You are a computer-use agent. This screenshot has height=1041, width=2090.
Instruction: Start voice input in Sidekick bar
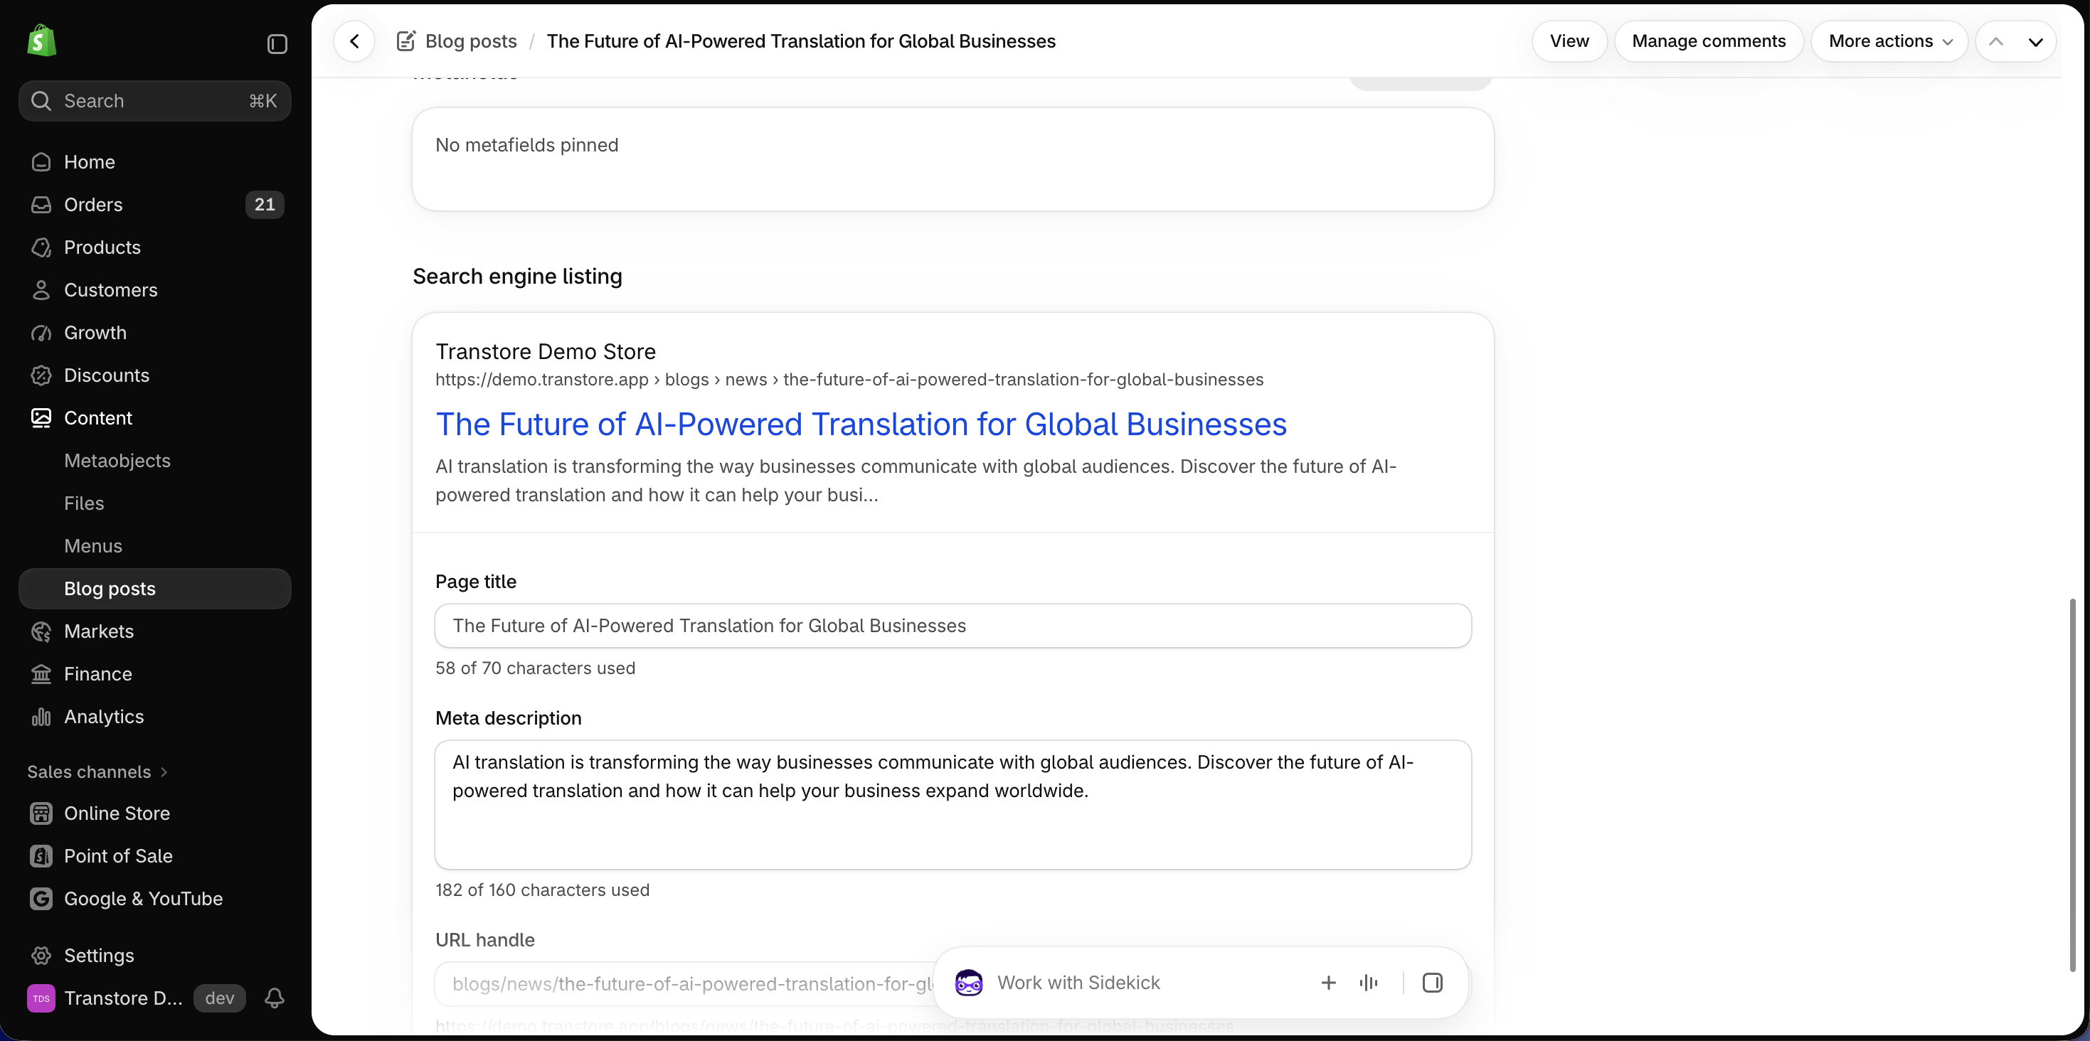1369,983
